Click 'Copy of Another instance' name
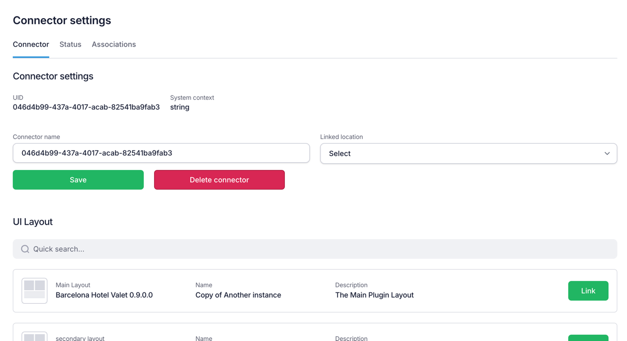The width and height of the screenshot is (627, 341). [238, 295]
